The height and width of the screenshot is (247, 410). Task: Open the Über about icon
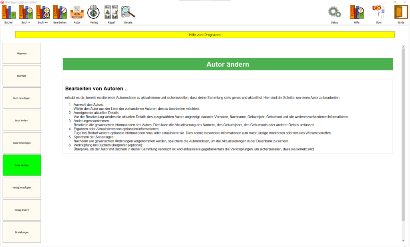[x=379, y=12]
